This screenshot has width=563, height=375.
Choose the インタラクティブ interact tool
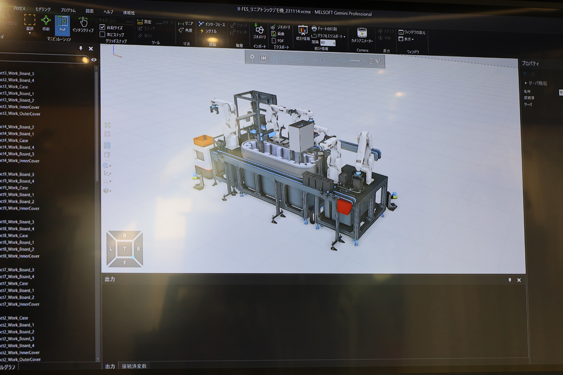pos(83,24)
